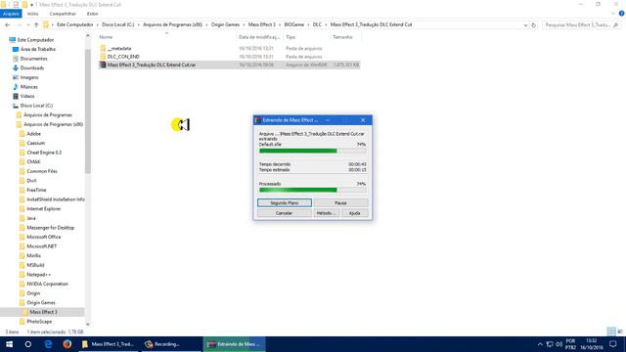Switch to Recording... taskbar window
The image size is (626, 352).
pyautogui.click(x=170, y=344)
